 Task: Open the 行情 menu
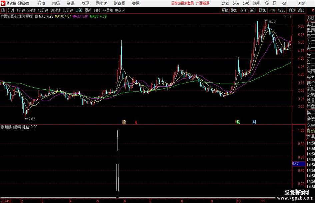click(41, 3)
